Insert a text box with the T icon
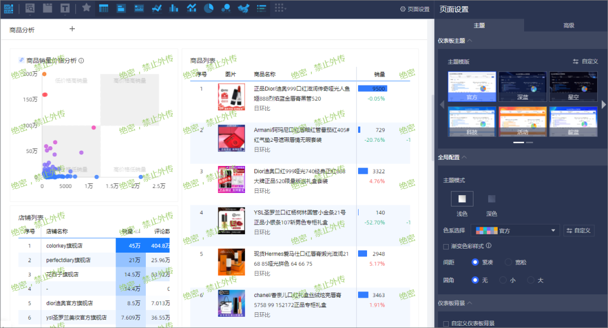Viewport: 608px width, 328px height. [x=65, y=8]
